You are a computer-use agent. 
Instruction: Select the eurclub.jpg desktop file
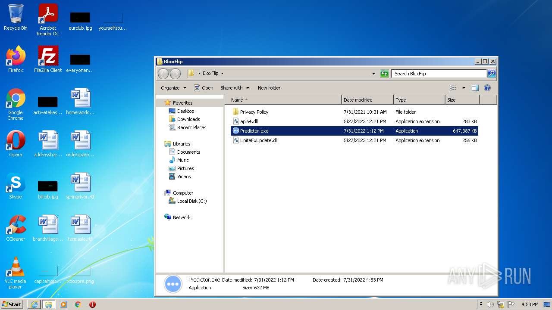tap(80, 20)
